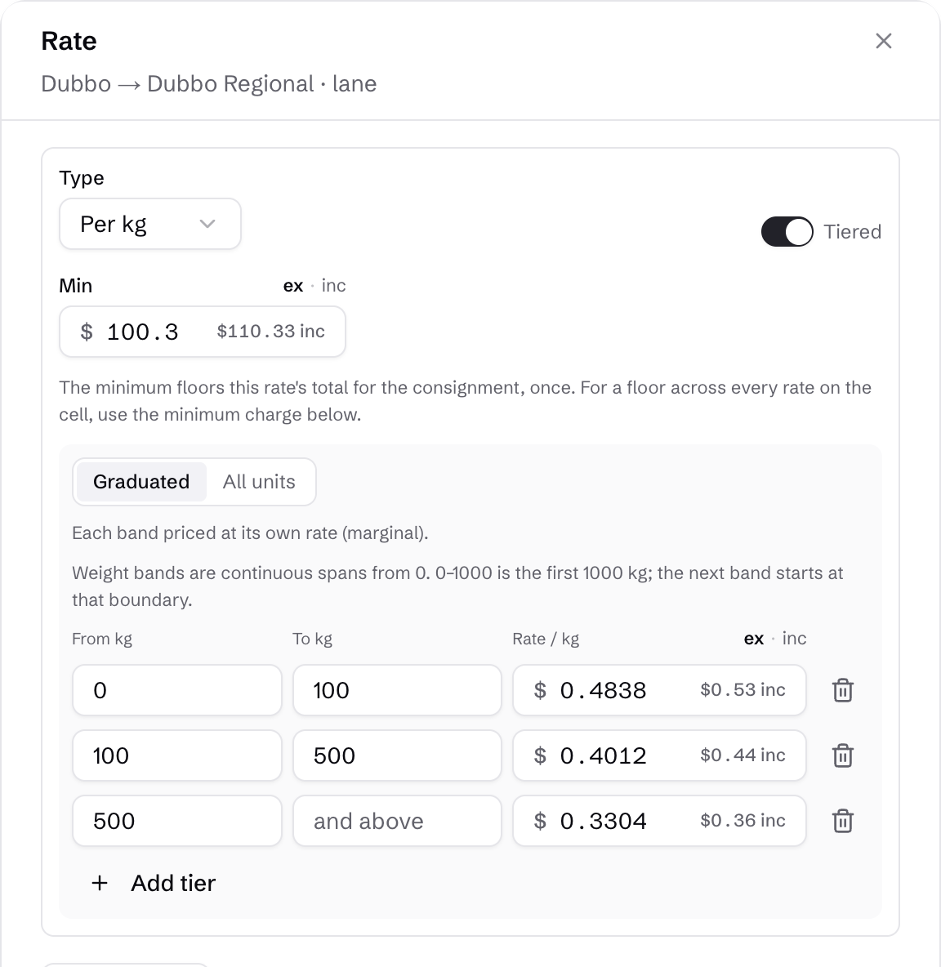941x967 pixels.
Task: Select ex for the Min price
Action: tap(293, 286)
